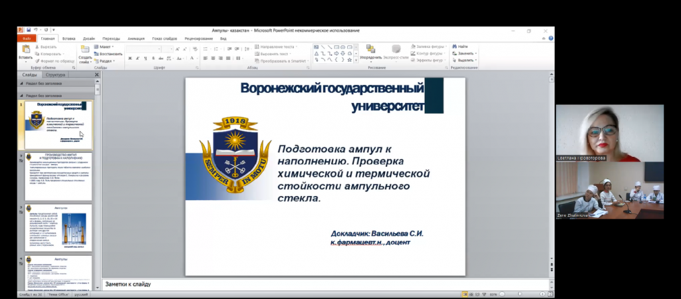Click Восстановить to reset the slide
Viewport: 681px width, 299px height.
[108, 54]
